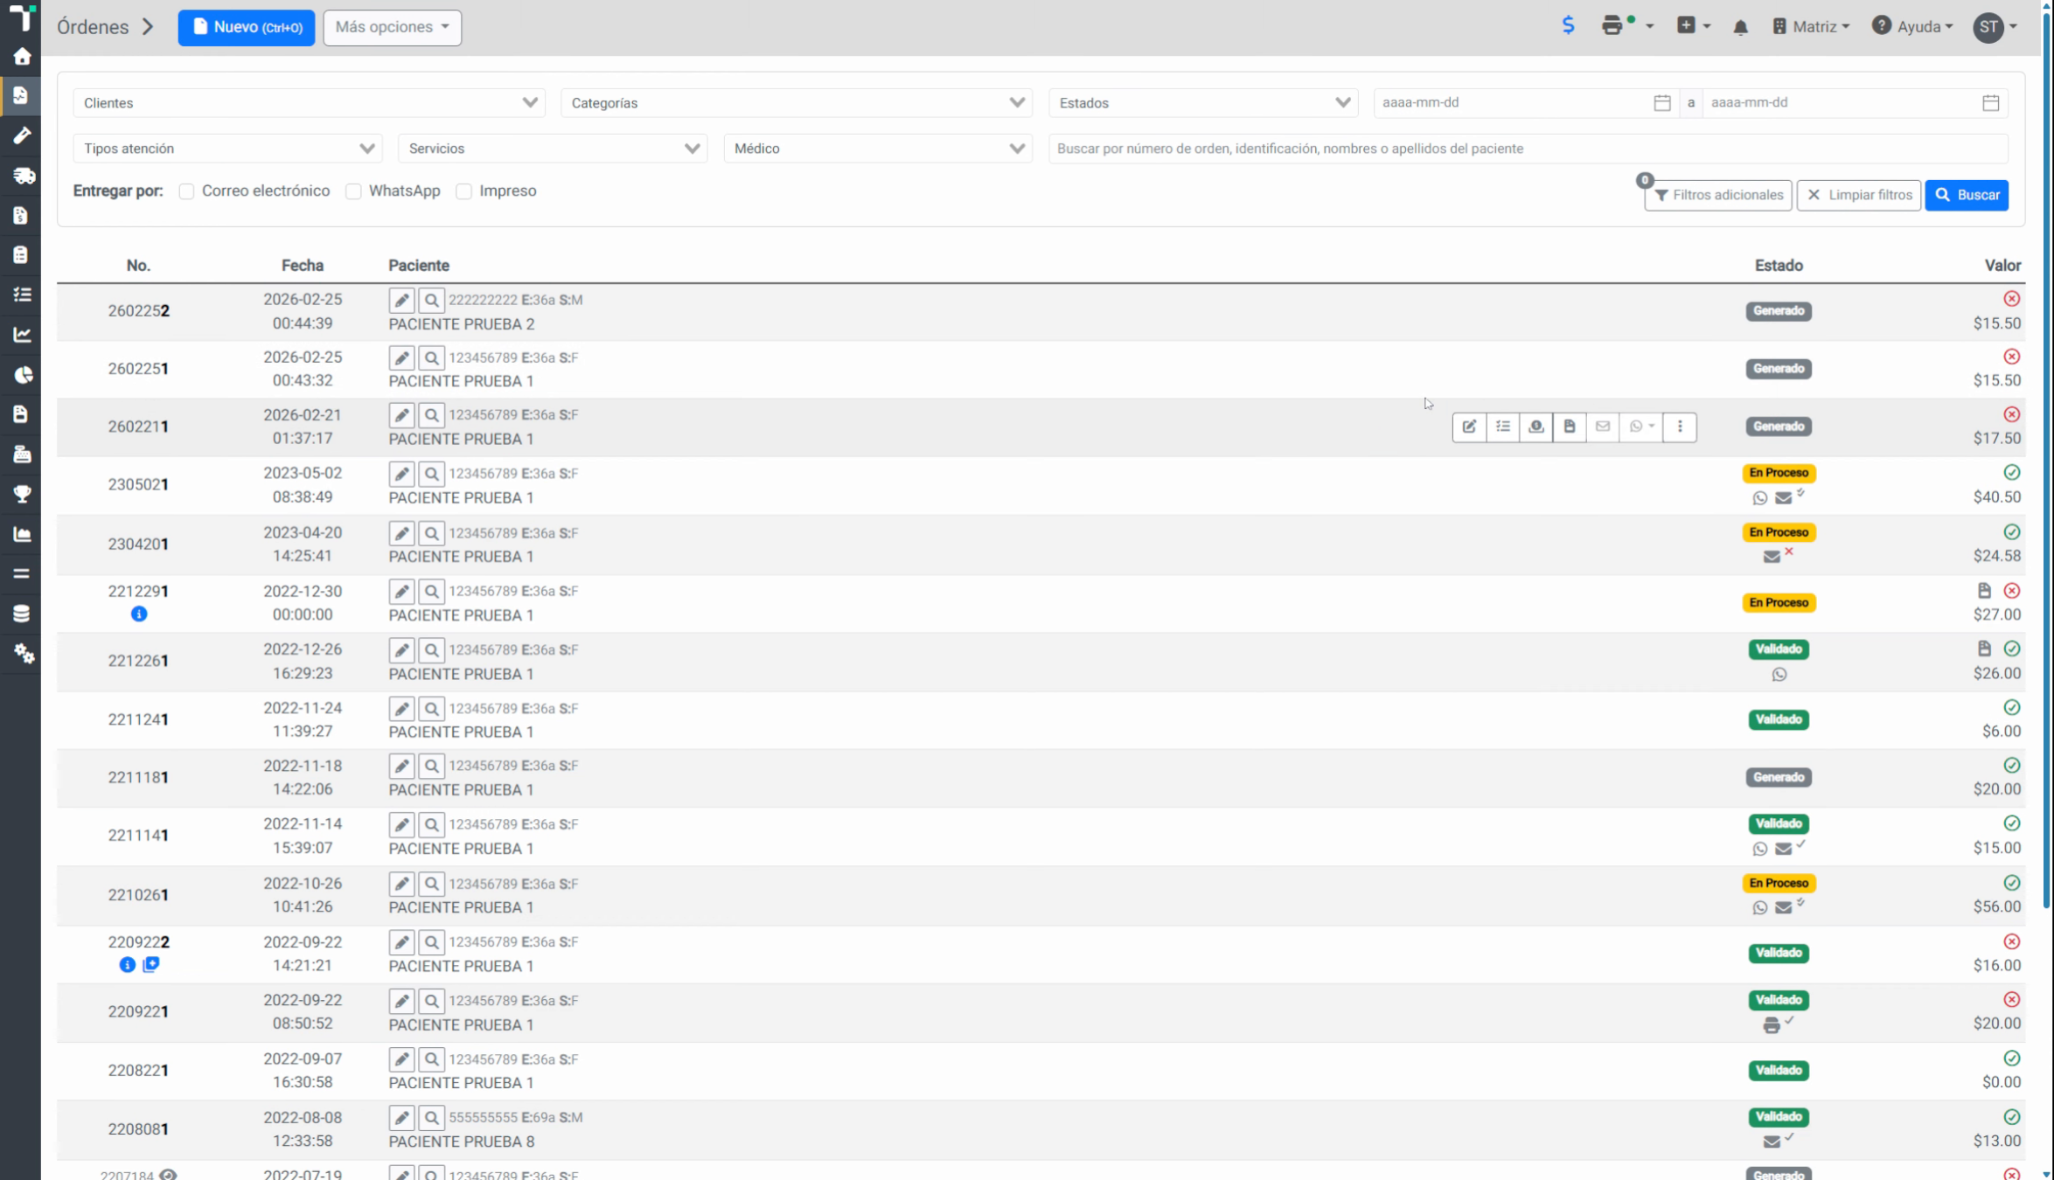Image resolution: width=2054 pixels, height=1180 pixels.
Task: Open the trophy icon in the sidebar
Action: pyautogui.click(x=22, y=494)
